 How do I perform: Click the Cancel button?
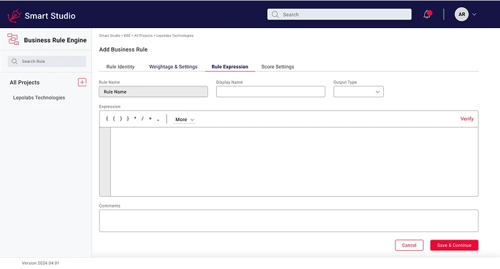409,245
